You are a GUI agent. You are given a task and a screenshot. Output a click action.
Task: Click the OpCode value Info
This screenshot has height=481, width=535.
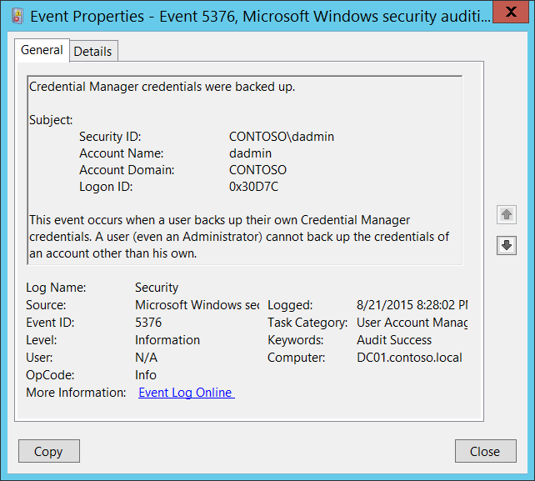(146, 375)
